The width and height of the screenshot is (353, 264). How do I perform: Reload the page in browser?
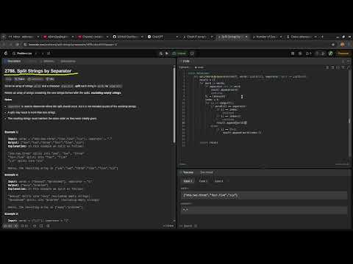(17, 45)
